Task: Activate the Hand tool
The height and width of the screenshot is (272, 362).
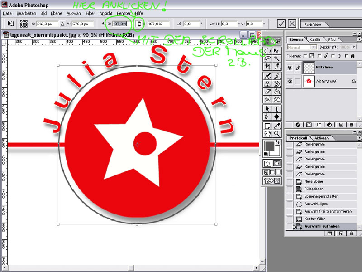Action: point(268,134)
